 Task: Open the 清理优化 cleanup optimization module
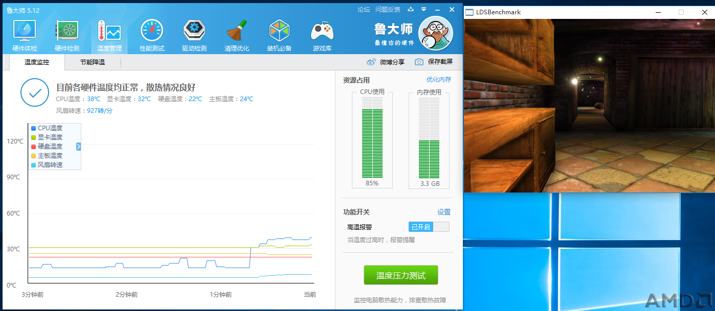pyautogui.click(x=237, y=36)
